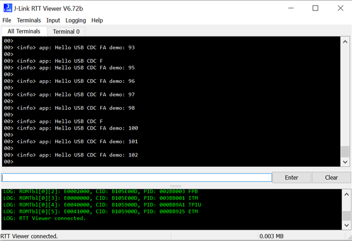The image size is (352, 241).
Task: Click the terminal output scrollbar thumb
Action: click(x=345, y=152)
